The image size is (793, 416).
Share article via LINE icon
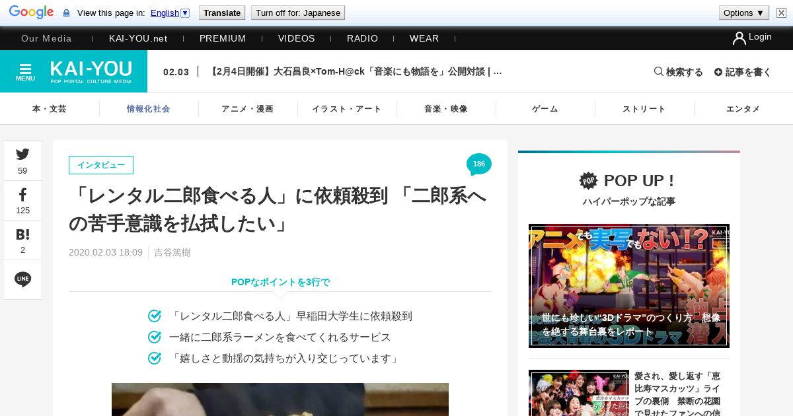[22, 279]
